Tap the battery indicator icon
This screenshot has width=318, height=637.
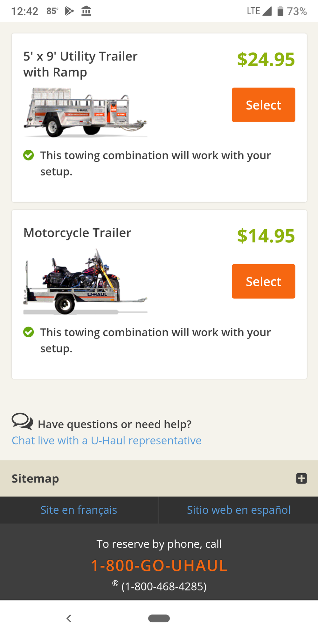(x=280, y=11)
